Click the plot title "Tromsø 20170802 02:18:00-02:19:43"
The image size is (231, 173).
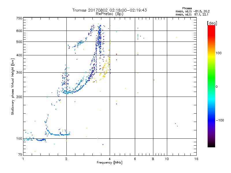tap(109, 10)
